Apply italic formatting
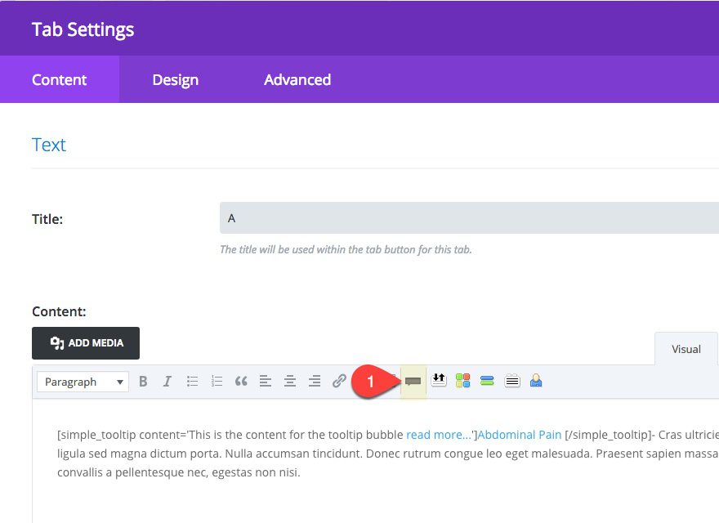Screen dimensions: 719x523 167,381
